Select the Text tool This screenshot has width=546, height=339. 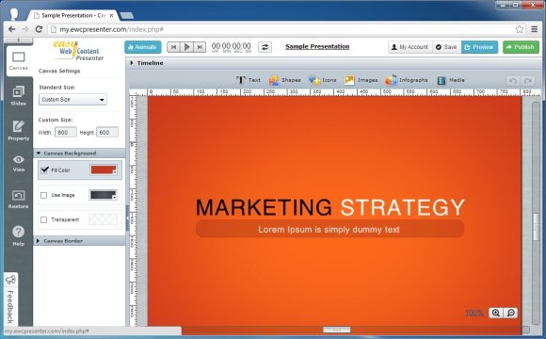coord(249,80)
